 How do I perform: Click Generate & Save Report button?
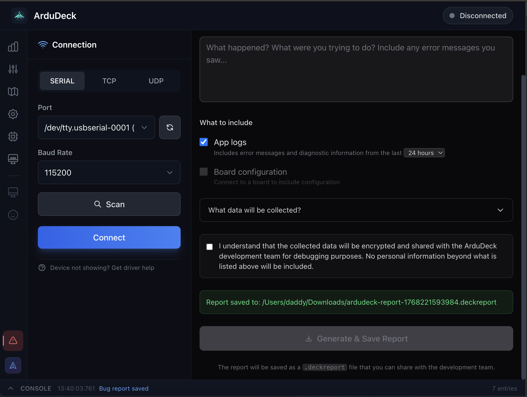(356, 338)
